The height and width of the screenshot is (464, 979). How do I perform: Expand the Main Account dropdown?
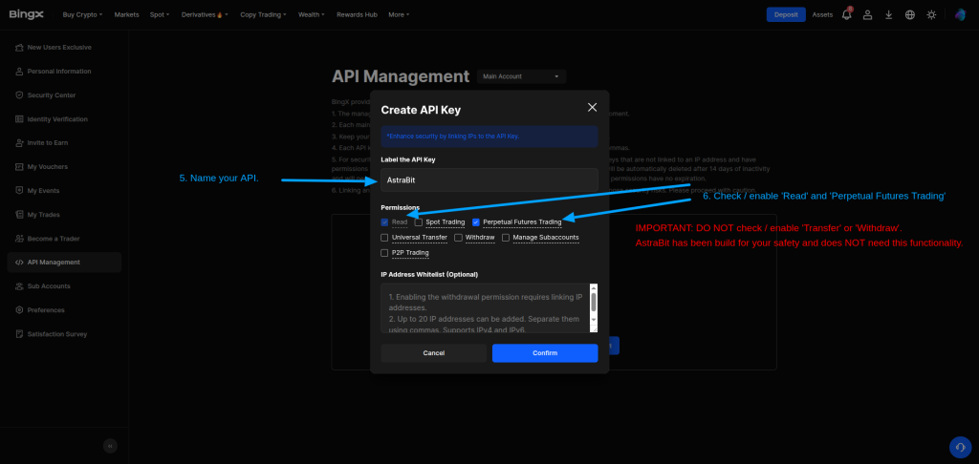(x=521, y=76)
